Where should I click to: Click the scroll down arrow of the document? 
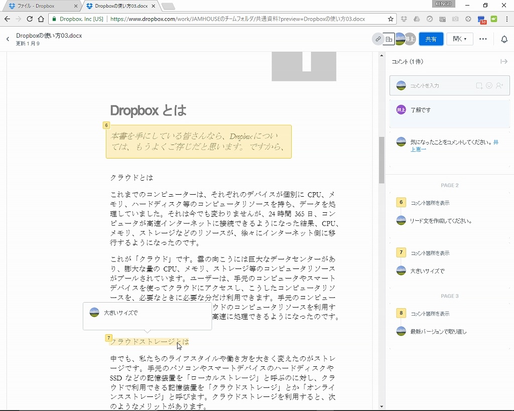(x=381, y=407)
